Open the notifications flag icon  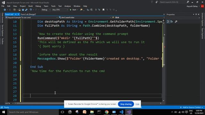click(152, 2)
